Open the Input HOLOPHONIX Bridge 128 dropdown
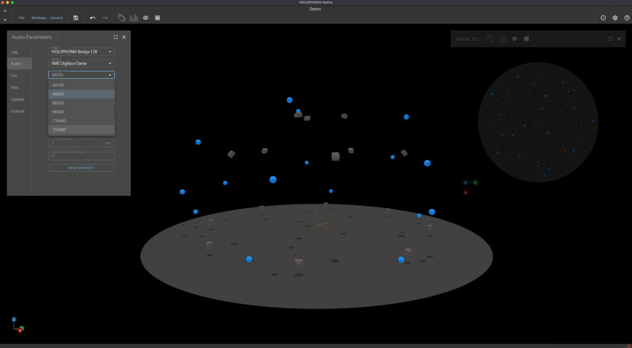This screenshot has height=348, width=632. pos(81,52)
